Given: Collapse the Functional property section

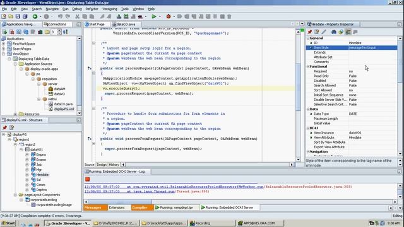Looking at the screenshot, I should pos(308,66).
